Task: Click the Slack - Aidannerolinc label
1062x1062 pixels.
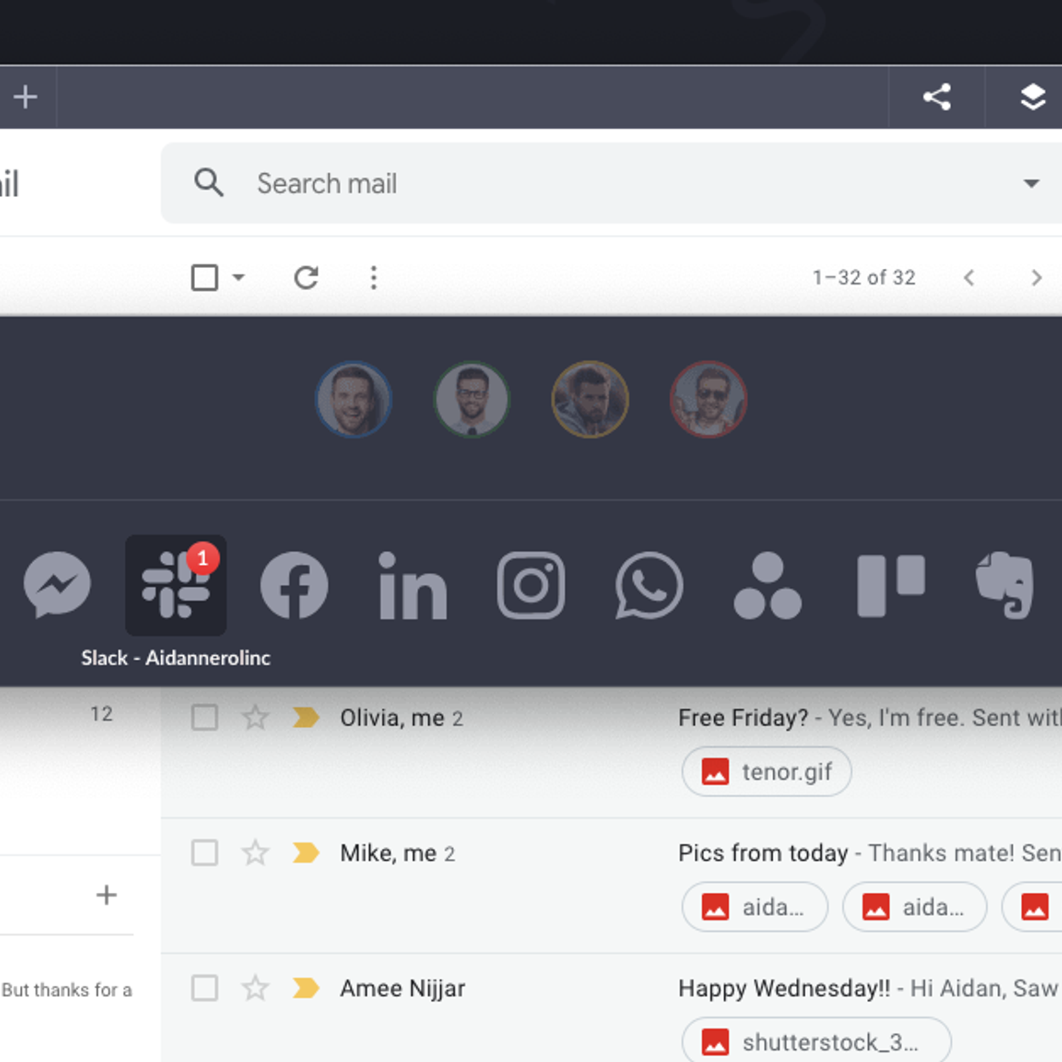Action: [176, 658]
